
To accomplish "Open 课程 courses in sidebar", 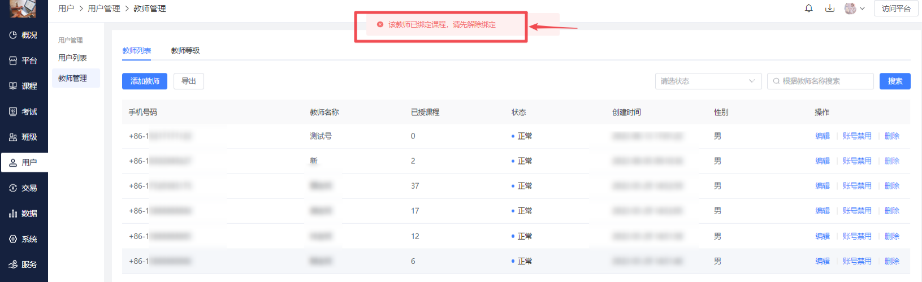I will point(24,86).
